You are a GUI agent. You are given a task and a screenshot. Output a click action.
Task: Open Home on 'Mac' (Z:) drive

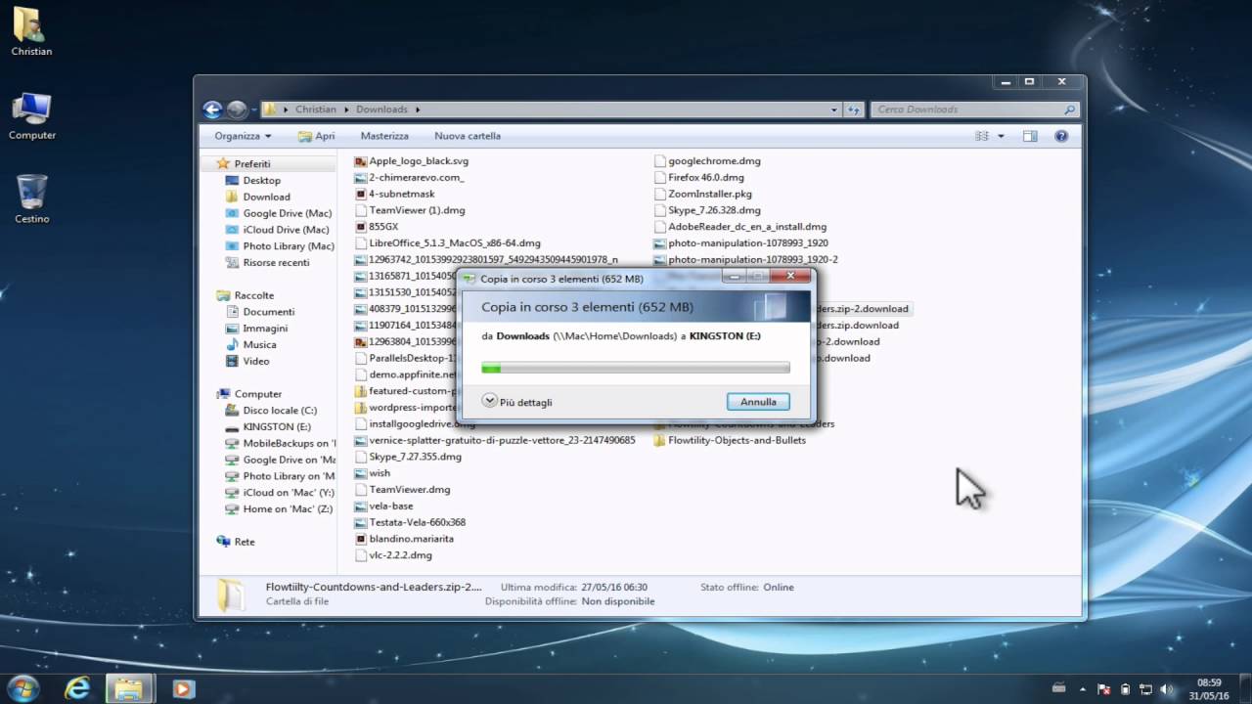pos(280,509)
